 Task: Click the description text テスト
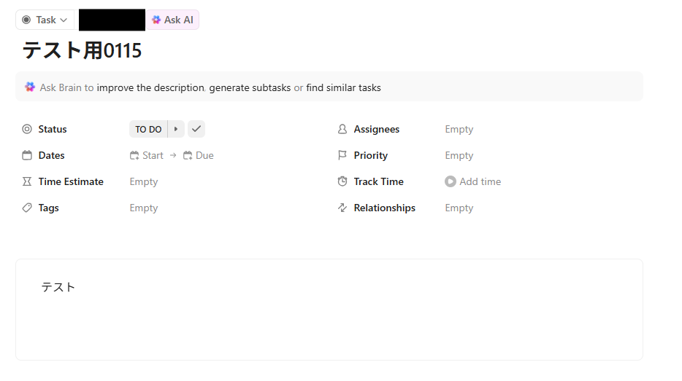(58, 287)
